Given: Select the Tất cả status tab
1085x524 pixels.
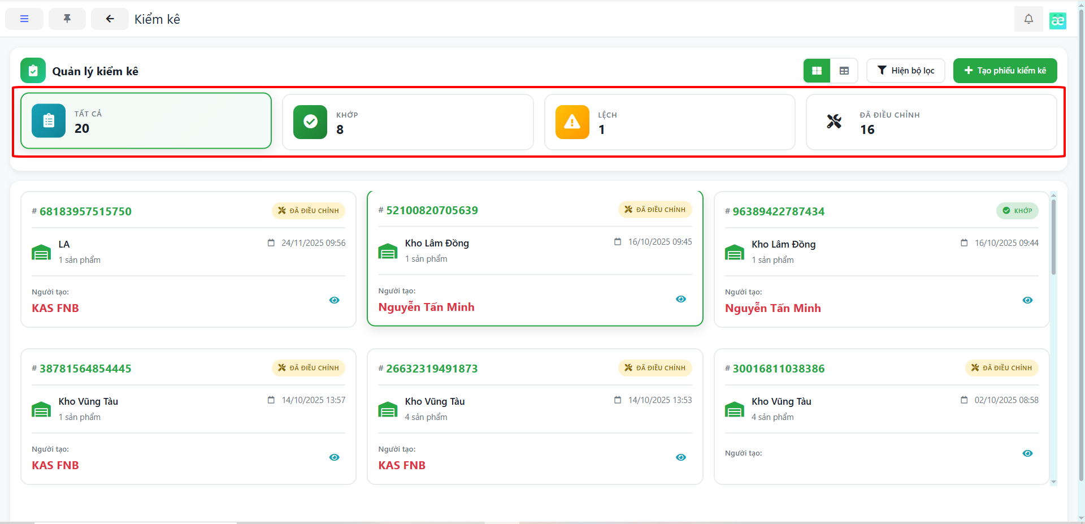Looking at the screenshot, I should click(146, 121).
